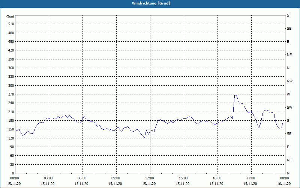300x188 pixels.
Task: Click the N compass label at chart bottom
Action: (x=288, y=173)
